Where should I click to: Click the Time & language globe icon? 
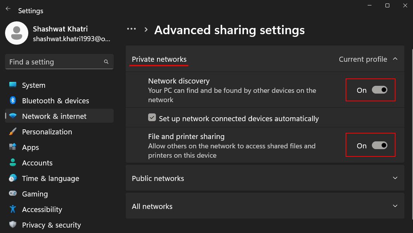pos(13,178)
